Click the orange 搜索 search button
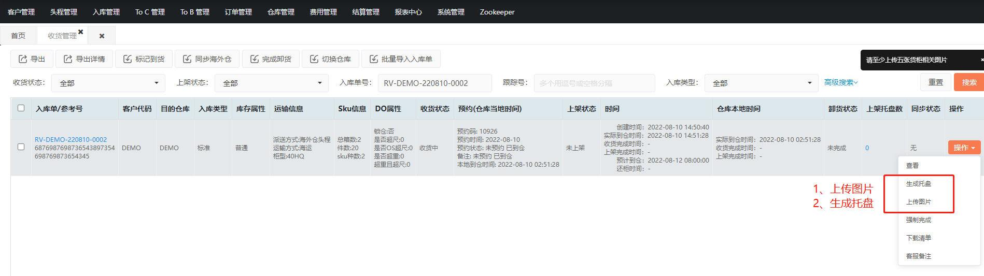The width and height of the screenshot is (984, 276). tap(969, 82)
